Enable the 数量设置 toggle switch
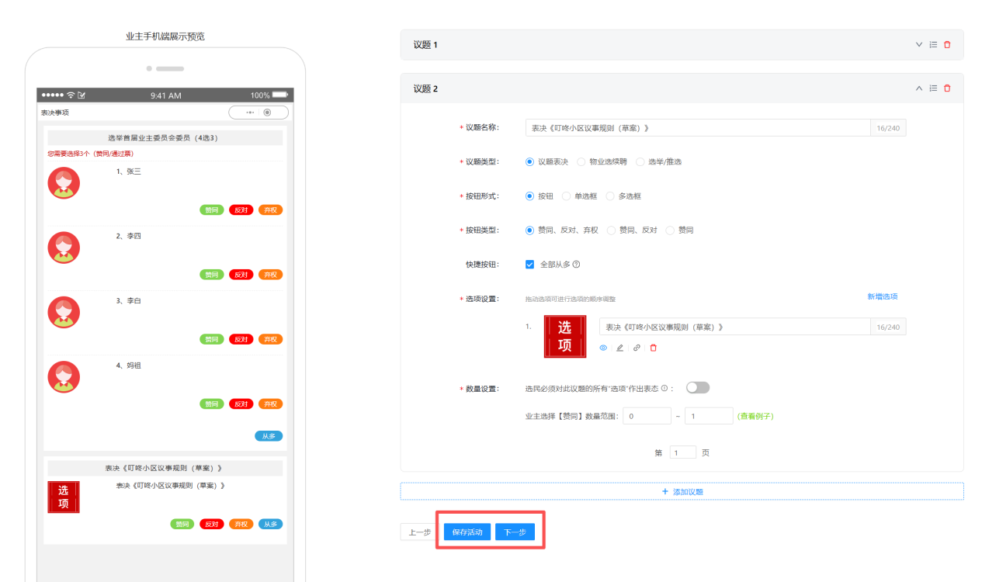 (697, 388)
